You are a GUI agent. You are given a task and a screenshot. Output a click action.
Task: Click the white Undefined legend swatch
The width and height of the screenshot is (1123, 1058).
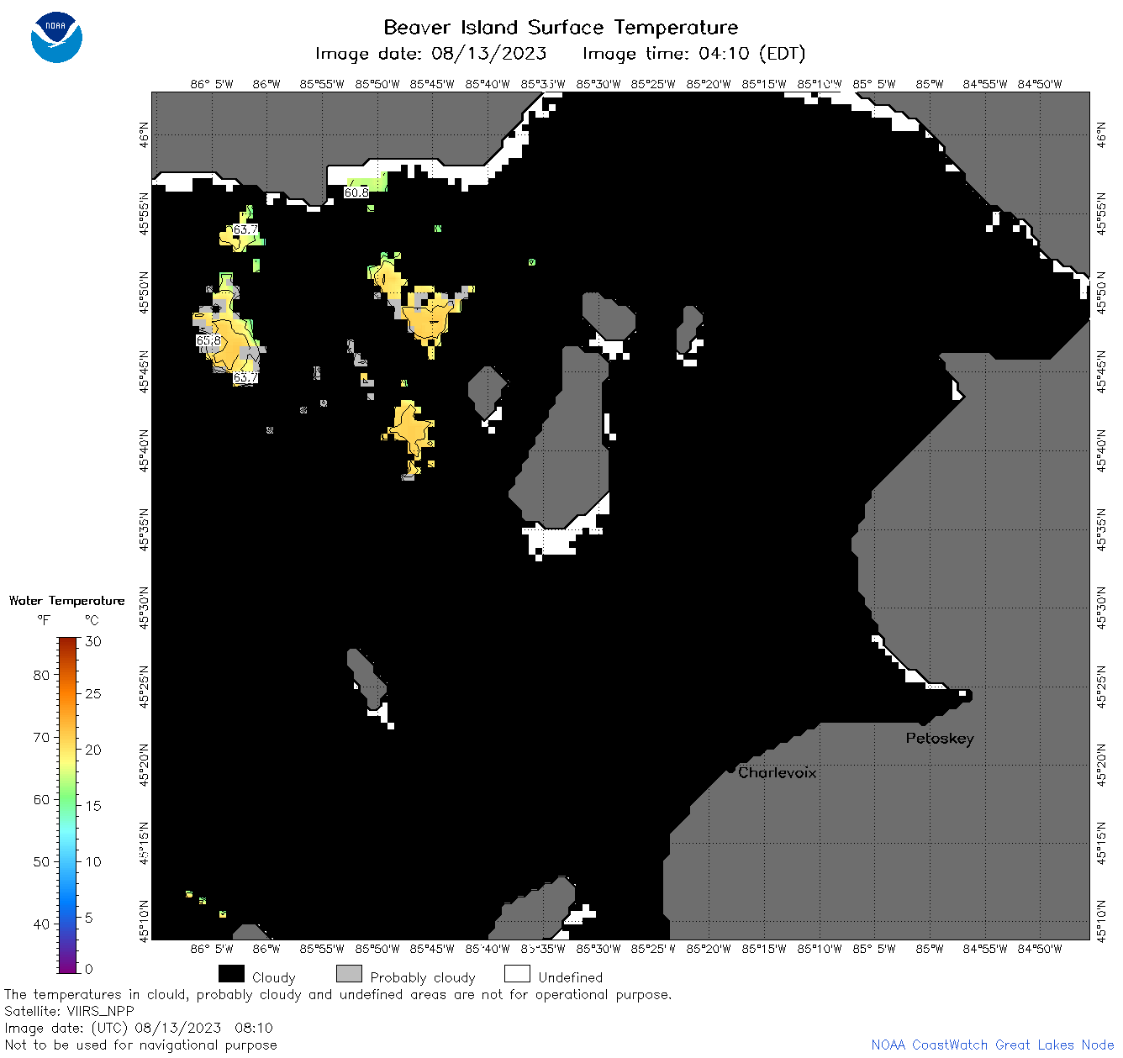pos(517,974)
